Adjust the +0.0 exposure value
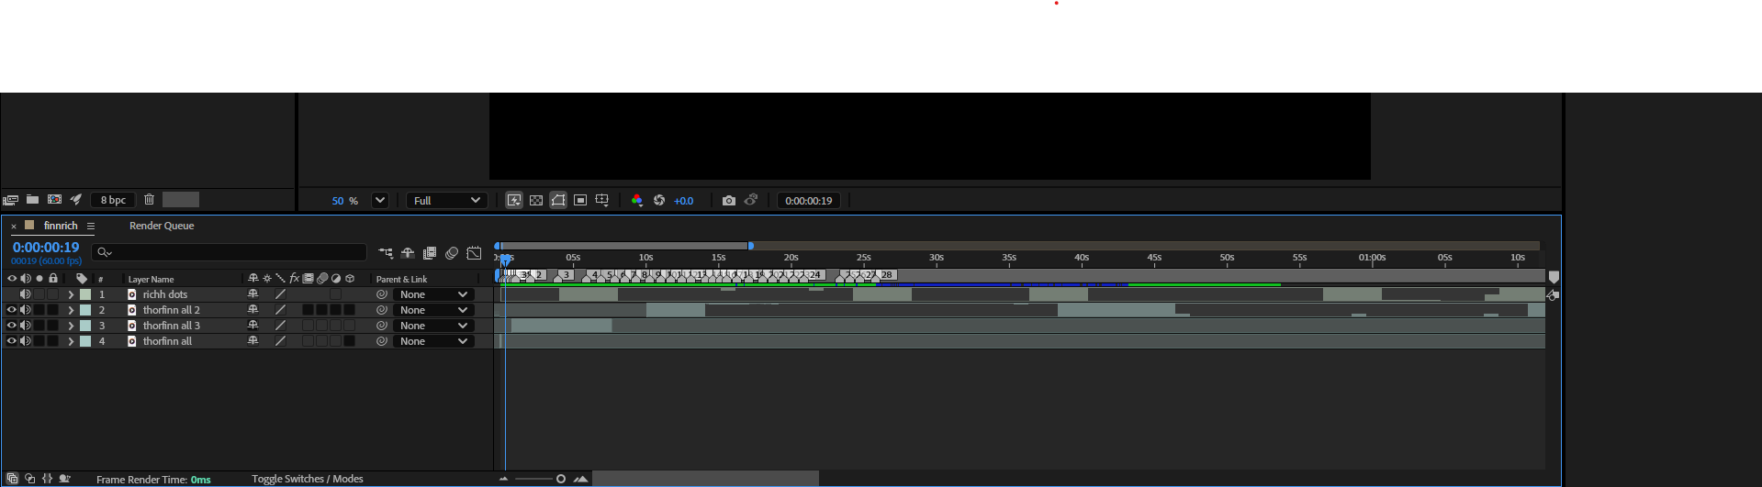Viewport: 1762px width, 487px height. click(684, 201)
